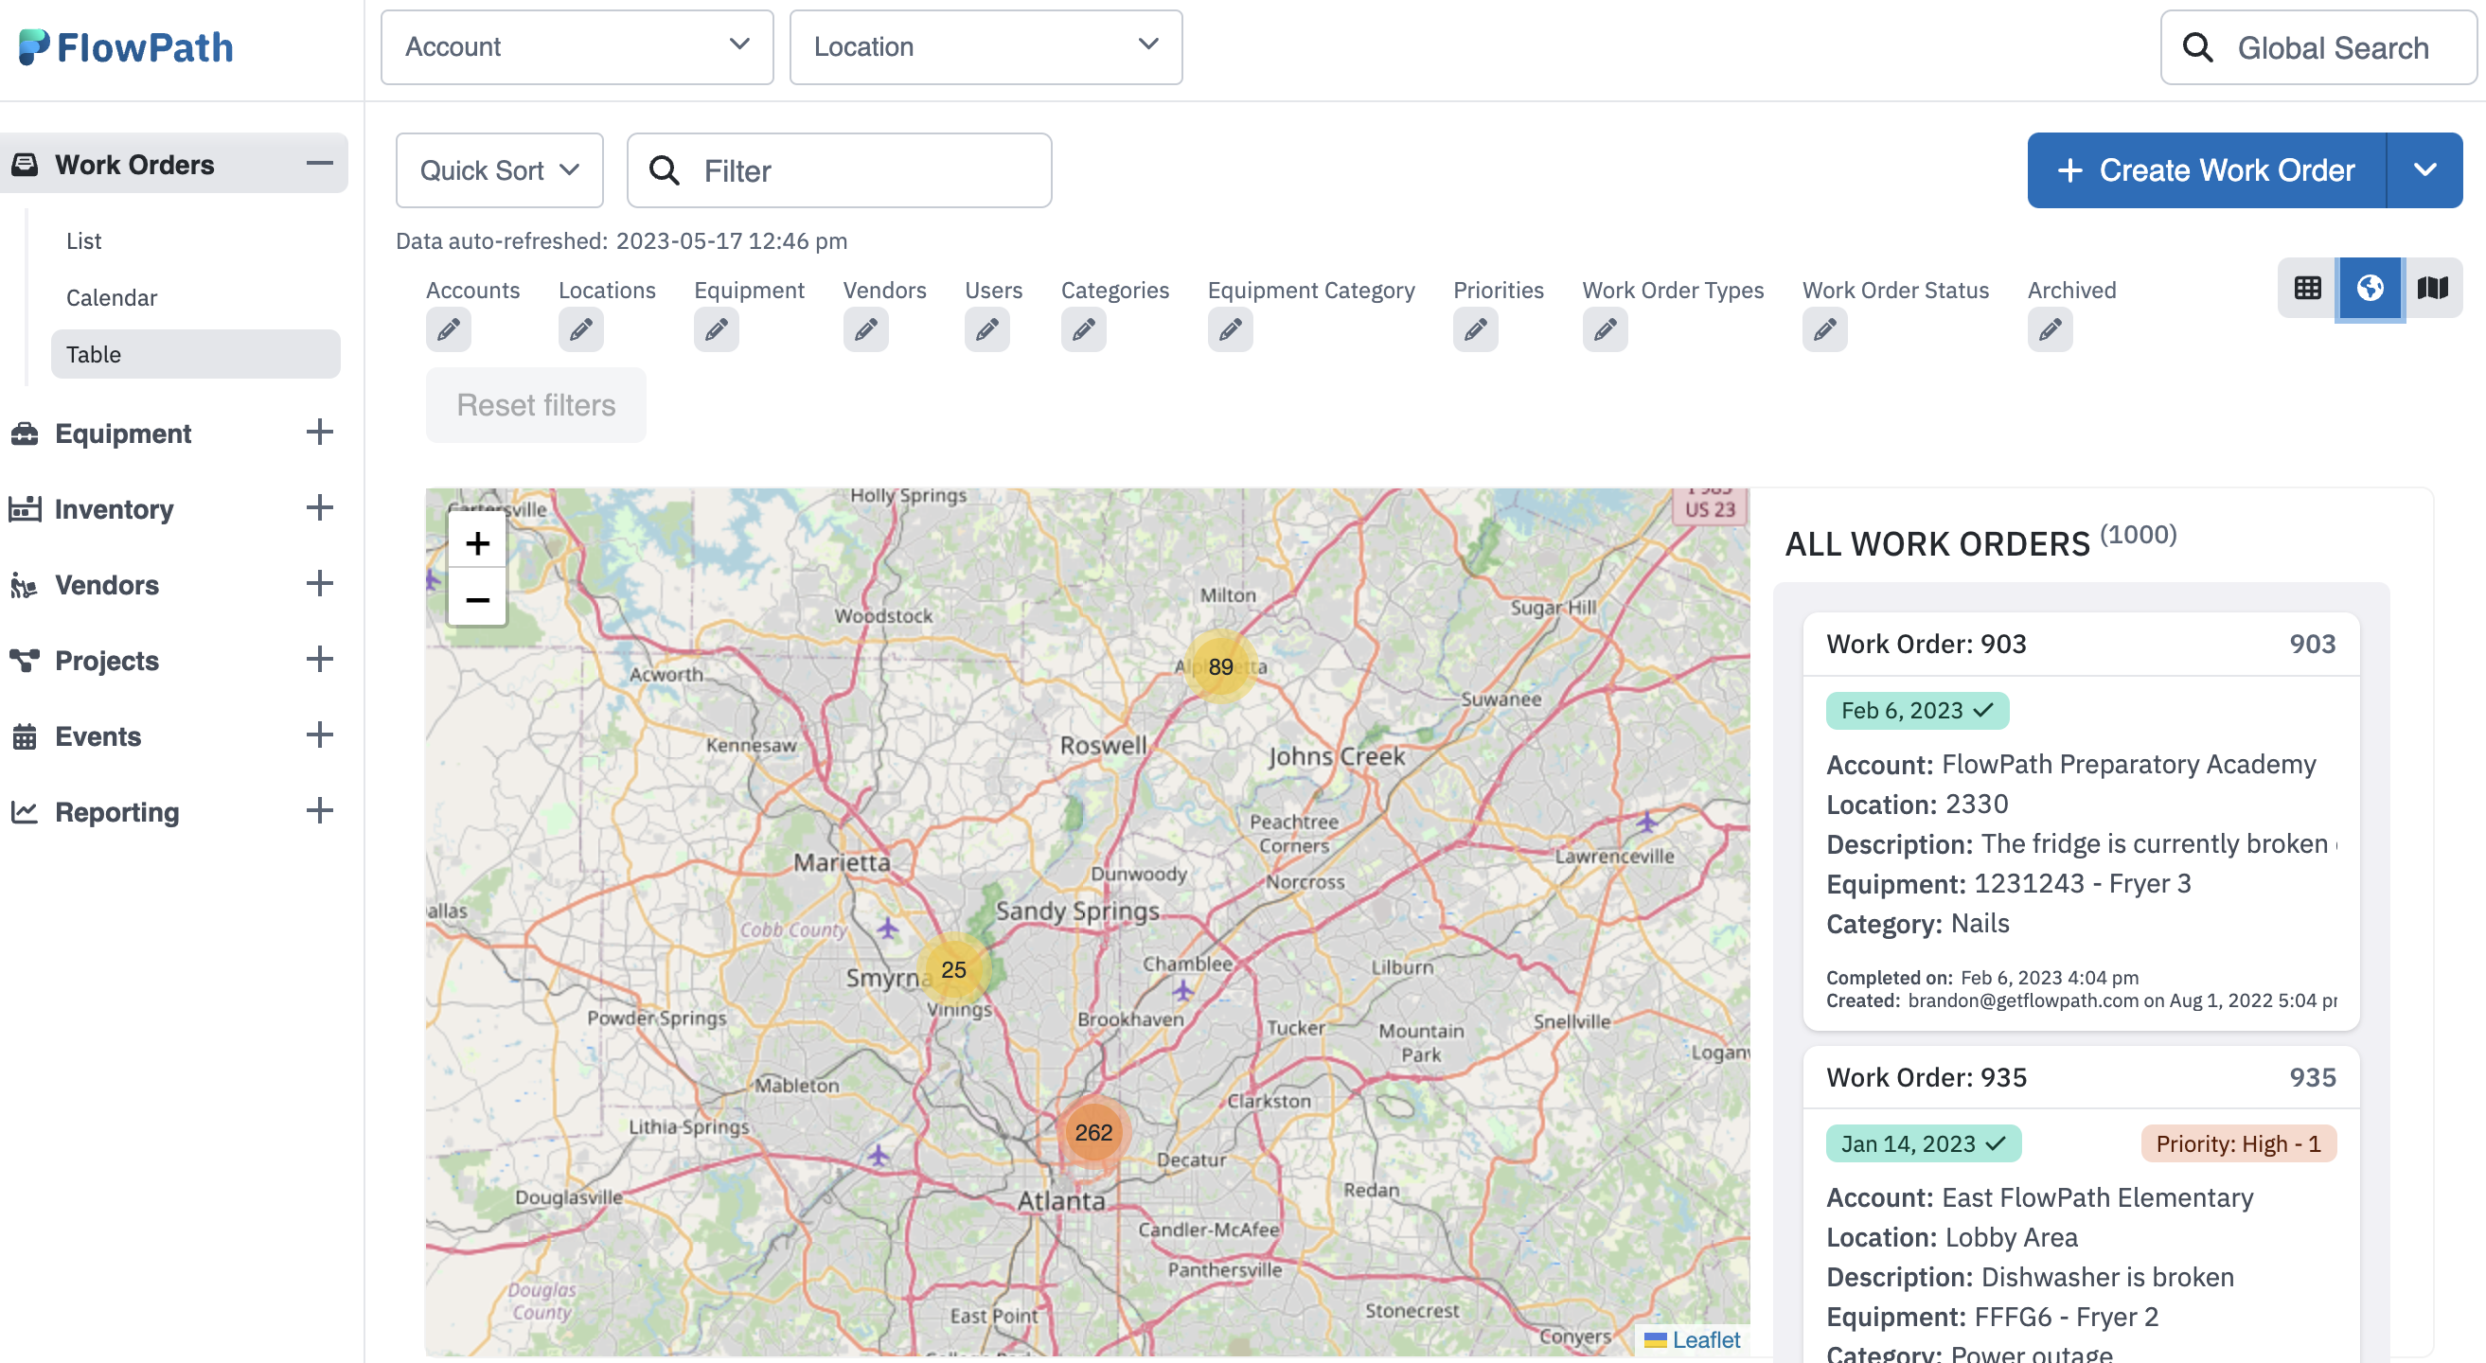This screenshot has height=1363, width=2486.
Task: Edit the Locations filter with its pencil icon
Action: [x=580, y=329]
